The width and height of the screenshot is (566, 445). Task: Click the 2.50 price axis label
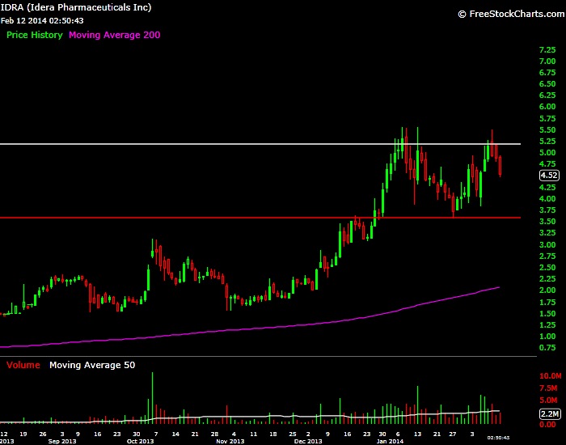(547, 267)
